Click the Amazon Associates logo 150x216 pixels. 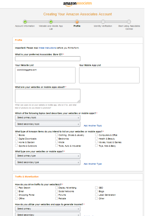pos(77,4)
